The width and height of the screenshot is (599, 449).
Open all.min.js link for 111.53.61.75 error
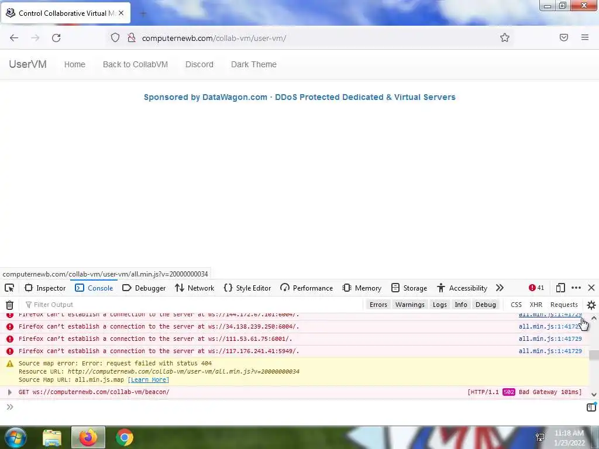(x=550, y=339)
